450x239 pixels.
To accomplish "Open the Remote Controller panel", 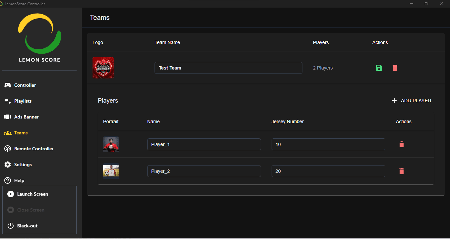I will [33, 149].
